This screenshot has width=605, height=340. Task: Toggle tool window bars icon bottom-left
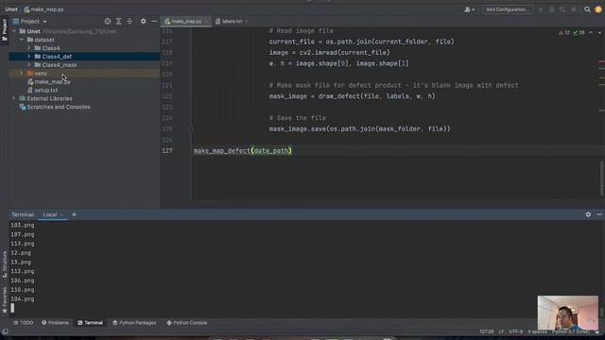click(x=5, y=331)
